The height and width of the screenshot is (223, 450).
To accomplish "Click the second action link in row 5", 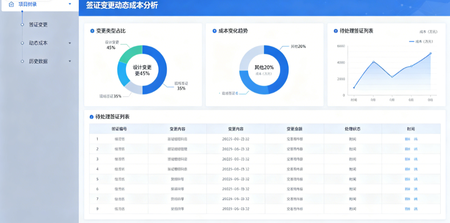I will (x=416, y=179).
